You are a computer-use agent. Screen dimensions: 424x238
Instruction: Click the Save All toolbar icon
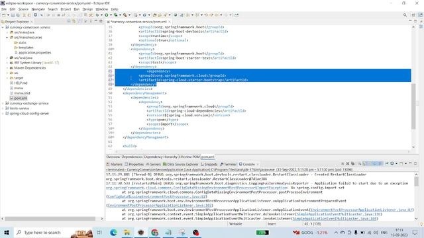pos(18,15)
